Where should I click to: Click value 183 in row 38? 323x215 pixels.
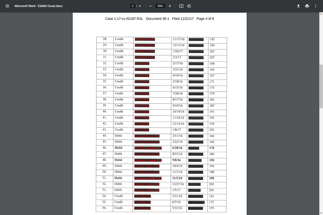click(x=212, y=100)
